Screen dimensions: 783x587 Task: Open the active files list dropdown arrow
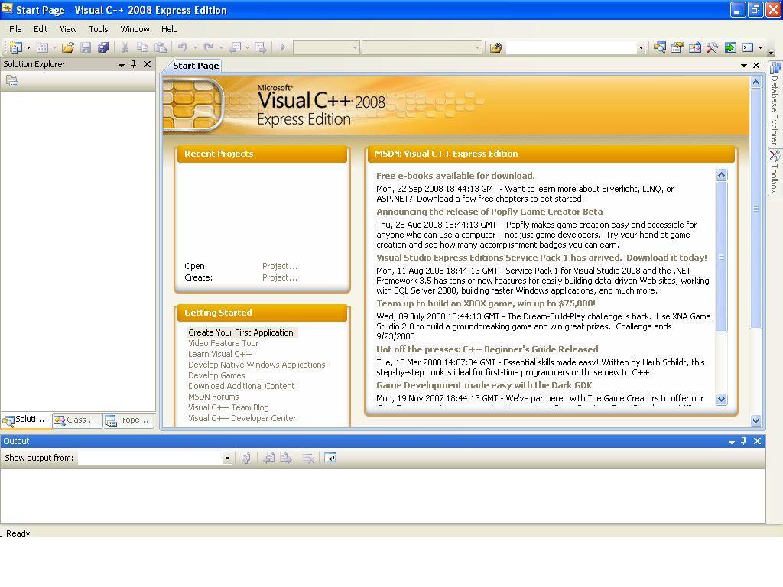(x=743, y=66)
